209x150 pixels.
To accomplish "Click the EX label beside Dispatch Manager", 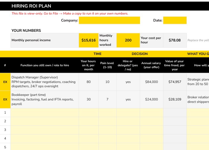I will pos(5,82).
